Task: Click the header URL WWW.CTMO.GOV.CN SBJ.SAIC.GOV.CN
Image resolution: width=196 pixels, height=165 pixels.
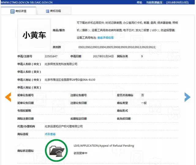Action: click(x=27, y=2)
